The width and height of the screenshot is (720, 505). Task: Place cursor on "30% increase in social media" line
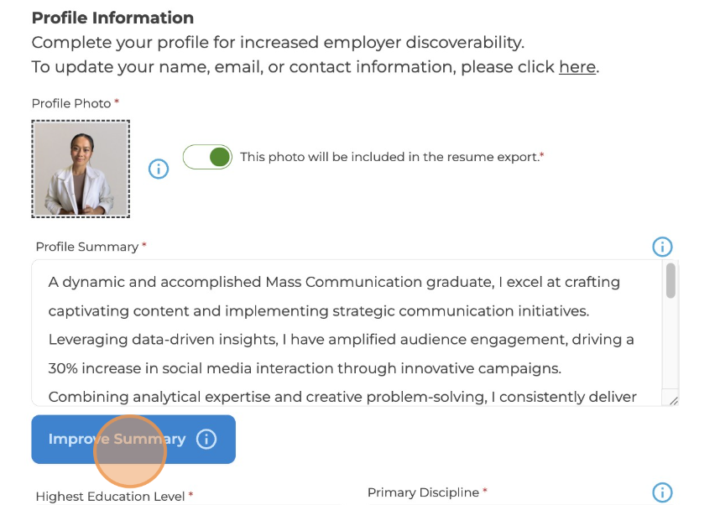click(x=305, y=368)
